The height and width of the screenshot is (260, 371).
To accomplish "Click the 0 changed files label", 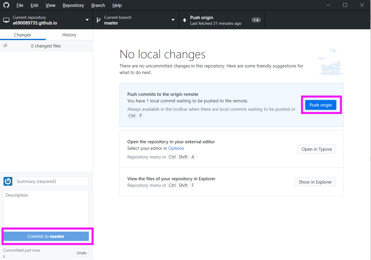I will [46, 46].
